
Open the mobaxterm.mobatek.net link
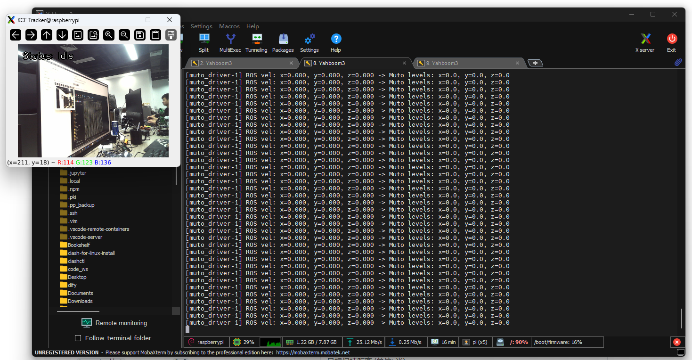(x=313, y=352)
